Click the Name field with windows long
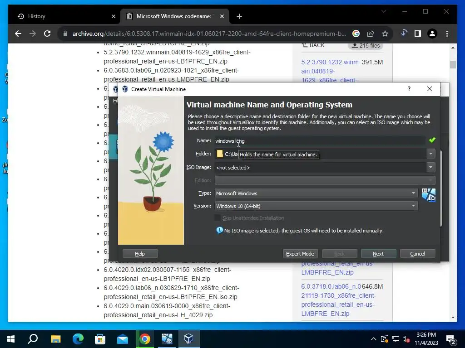The height and width of the screenshot is (348, 465). 320,141
